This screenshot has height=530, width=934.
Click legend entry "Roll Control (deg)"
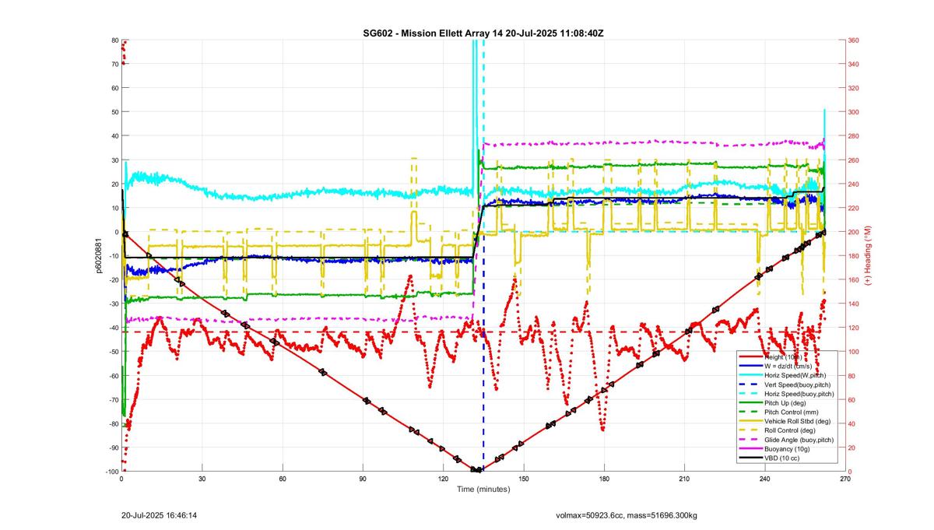(792, 431)
